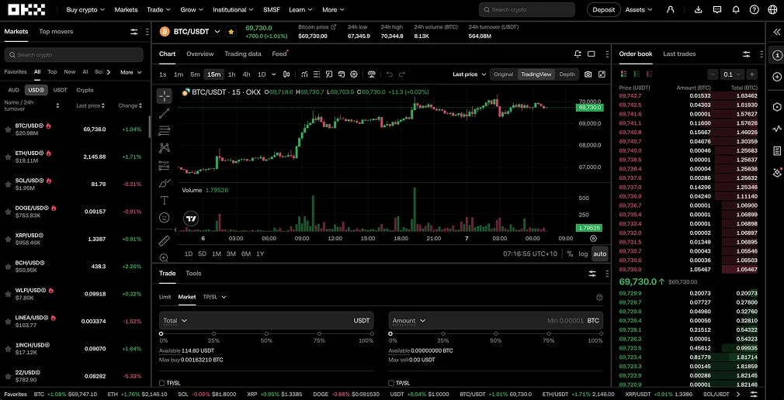Open the emoji sticker drawing tool
This screenshot has width=784, height=400.
tap(164, 218)
